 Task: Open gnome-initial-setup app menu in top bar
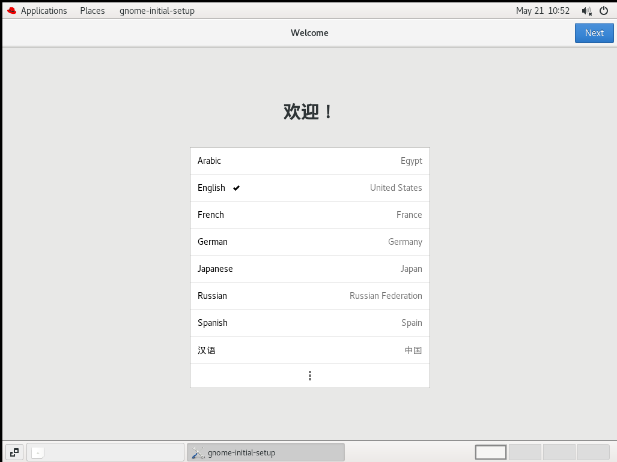pyautogui.click(x=157, y=11)
